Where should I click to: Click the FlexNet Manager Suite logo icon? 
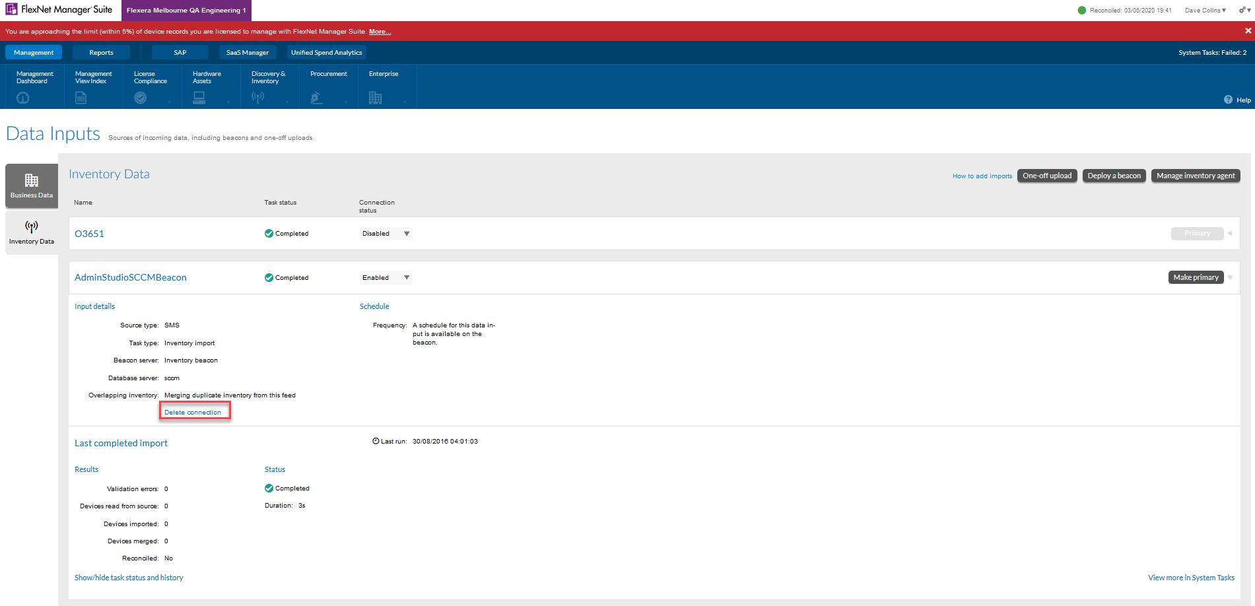[11, 9]
